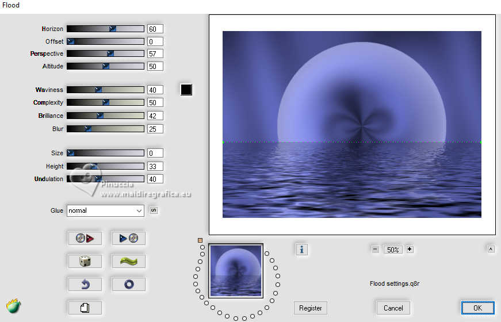Click the small preview thumbnail
Viewport: 501px width, 322px height.
pos(236,271)
